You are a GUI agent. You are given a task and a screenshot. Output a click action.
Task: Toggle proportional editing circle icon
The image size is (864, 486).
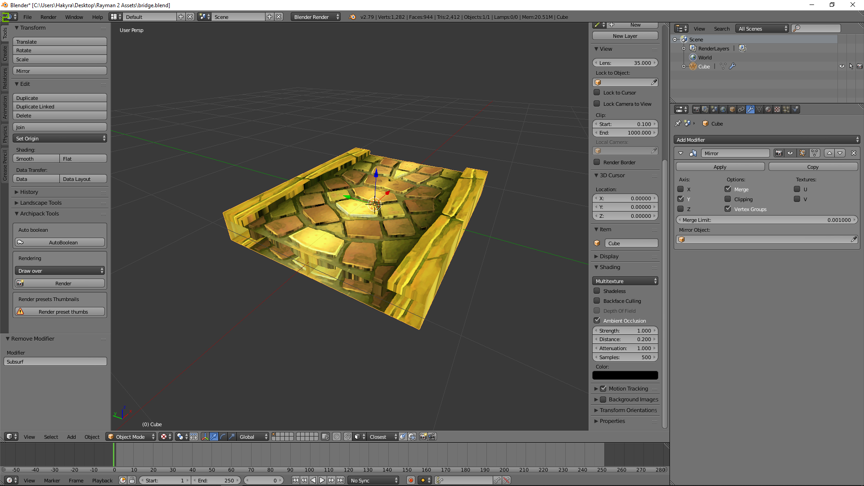click(x=336, y=436)
